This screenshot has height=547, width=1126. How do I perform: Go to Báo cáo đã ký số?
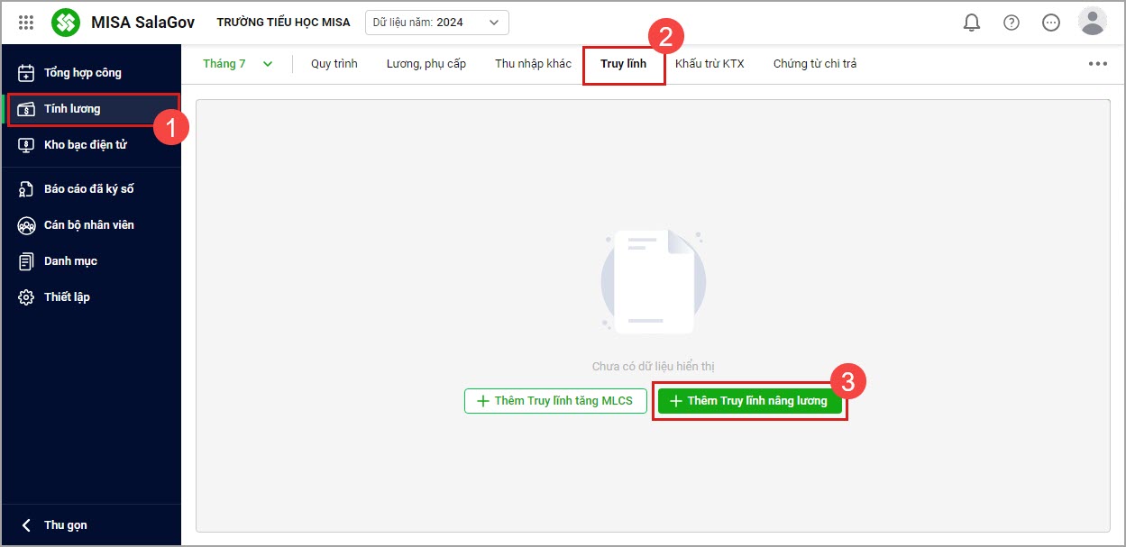coord(88,189)
